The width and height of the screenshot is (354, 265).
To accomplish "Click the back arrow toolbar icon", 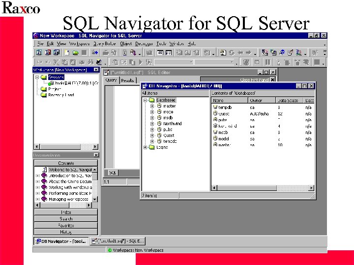I will [240, 53].
